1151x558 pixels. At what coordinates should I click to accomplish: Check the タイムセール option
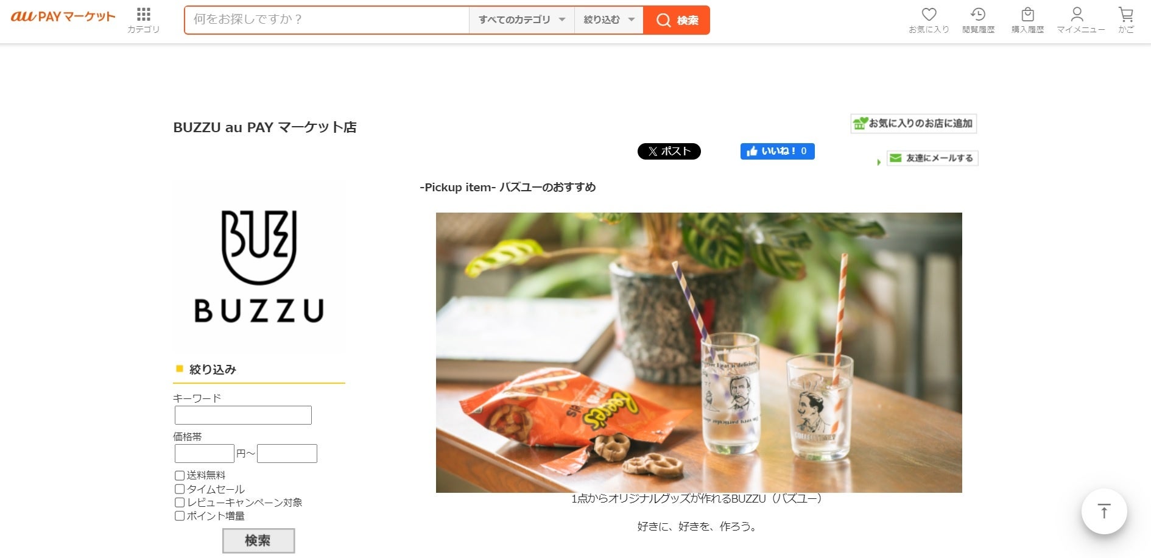tap(180, 489)
